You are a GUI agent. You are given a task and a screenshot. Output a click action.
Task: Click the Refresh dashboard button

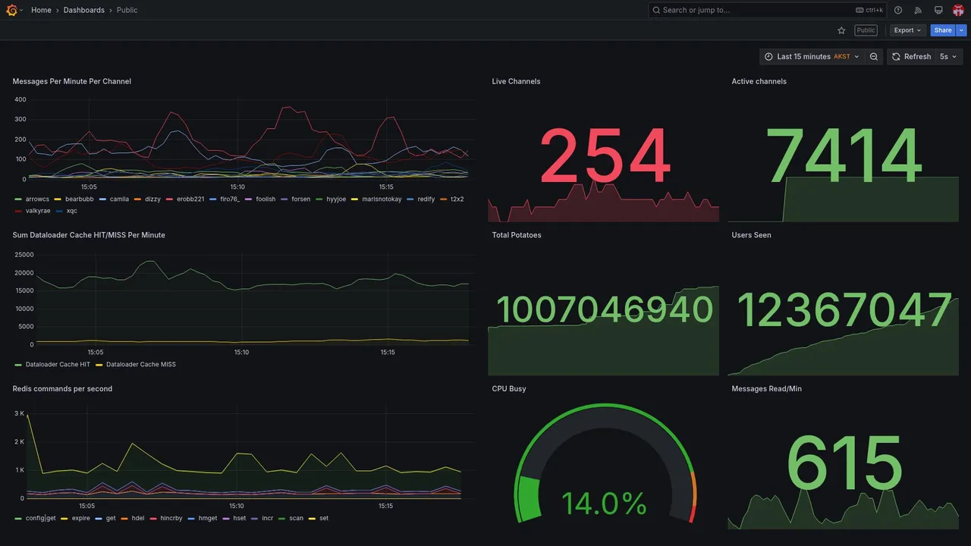[911, 57]
